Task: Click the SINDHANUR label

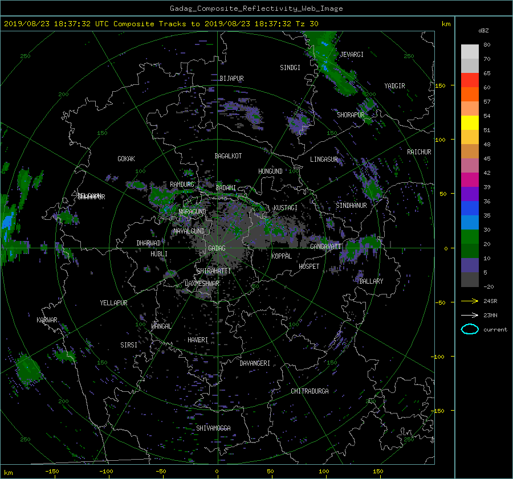Action: tap(351, 206)
